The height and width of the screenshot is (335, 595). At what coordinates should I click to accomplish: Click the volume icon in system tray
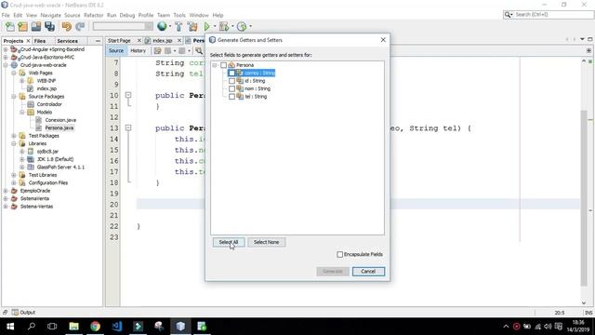548,327
